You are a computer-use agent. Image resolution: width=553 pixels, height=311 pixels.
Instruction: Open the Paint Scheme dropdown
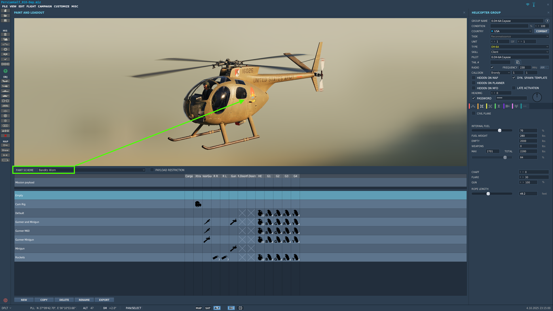[x=143, y=170]
